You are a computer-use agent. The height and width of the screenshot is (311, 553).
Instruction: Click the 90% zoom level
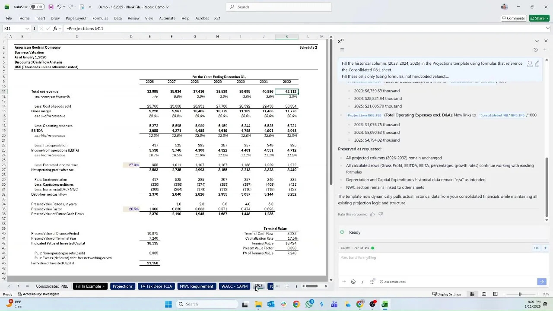546,294
